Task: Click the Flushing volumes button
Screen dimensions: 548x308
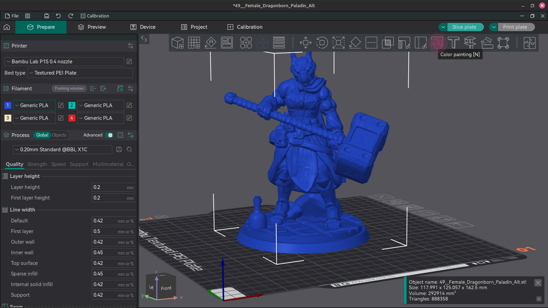Action: click(x=69, y=88)
